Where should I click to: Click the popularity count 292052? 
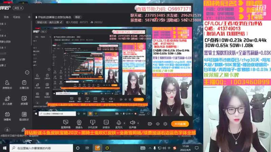[x=98, y=22]
